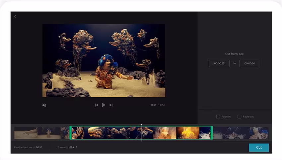
Task: Edit the cut end time 00:00:30
Action: pos(249,63)
